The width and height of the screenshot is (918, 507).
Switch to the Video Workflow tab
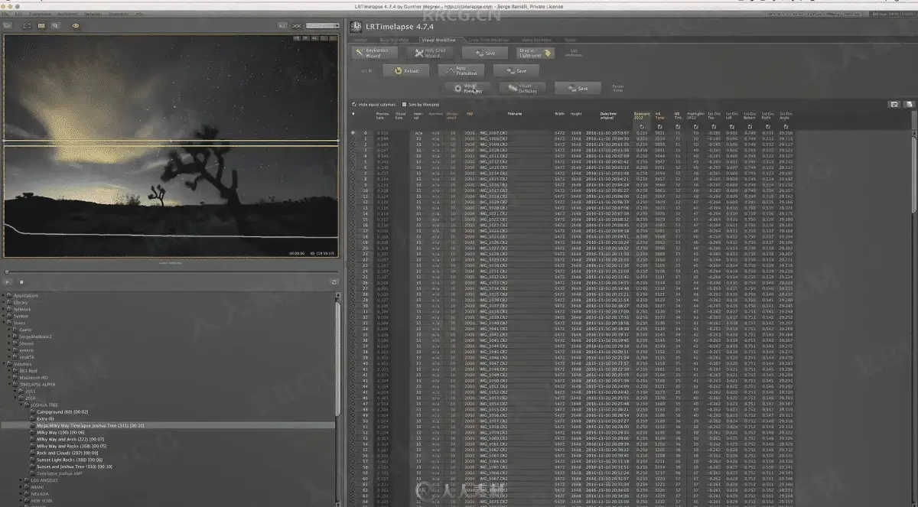coord(536,39)
